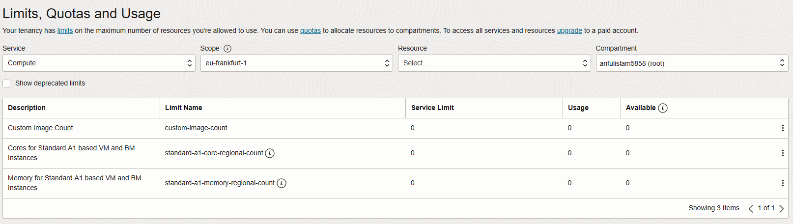Viewport: 793px width, 224px height.
Task: Open the Service dropdown showing Compute
Action: (x=99, y=63)
